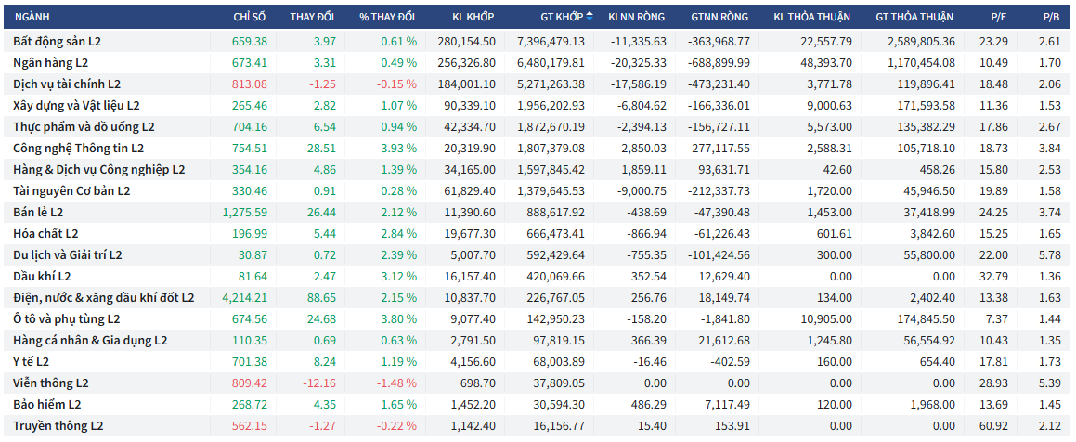Click the KLNN RÒNG column header
Image resolution: width=1076 pixels, height=442 pixels.
click(637, 18)
